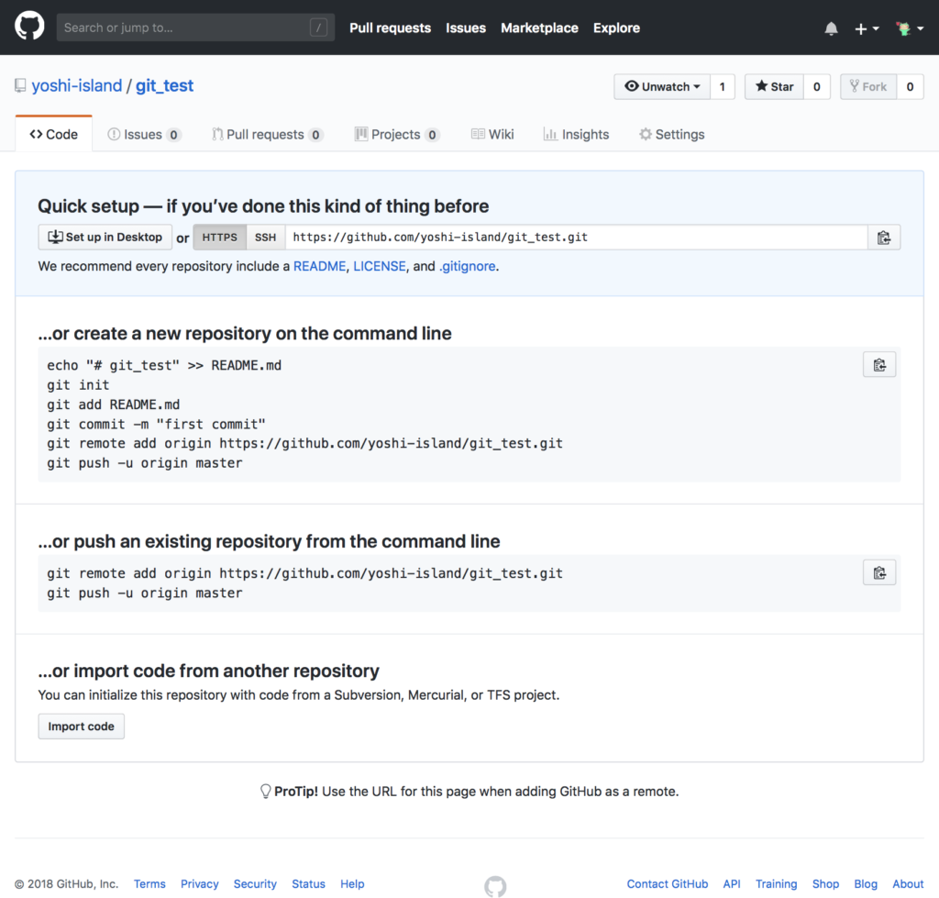Open Explore in top navigation
The width and height of the screenshot is (939, 898).
coord(616,28)
